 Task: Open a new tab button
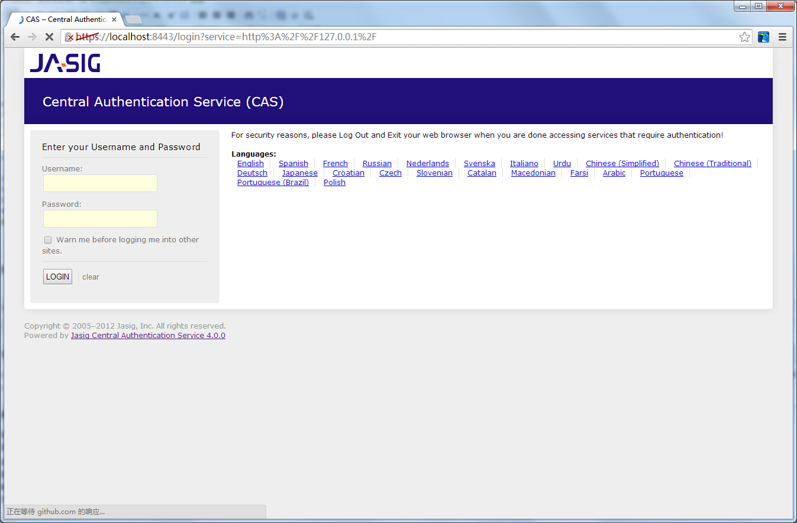tap(134, 20)
